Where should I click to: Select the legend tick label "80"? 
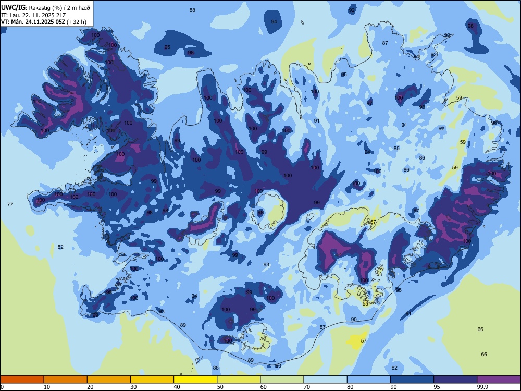[350, 387]
